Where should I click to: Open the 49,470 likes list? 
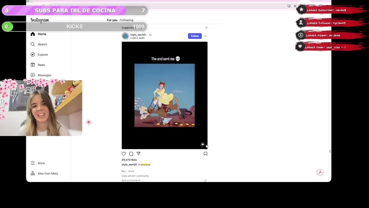129,160
